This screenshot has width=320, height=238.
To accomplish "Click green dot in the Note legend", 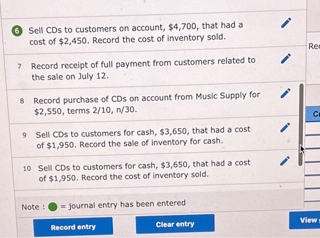I will click(53, 207).
